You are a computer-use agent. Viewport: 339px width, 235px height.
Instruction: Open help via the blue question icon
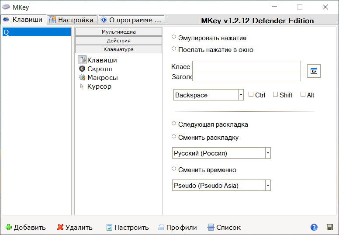pos(314,227)
